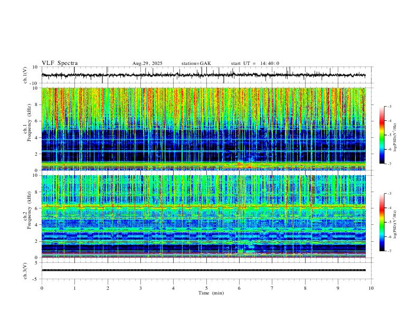Screen dimensions: 418x323
Task: Click the "Aug.29, 2025" date text
Action: click(147, 63)
